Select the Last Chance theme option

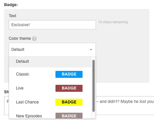pyautogui.click(x=50, y=102)
